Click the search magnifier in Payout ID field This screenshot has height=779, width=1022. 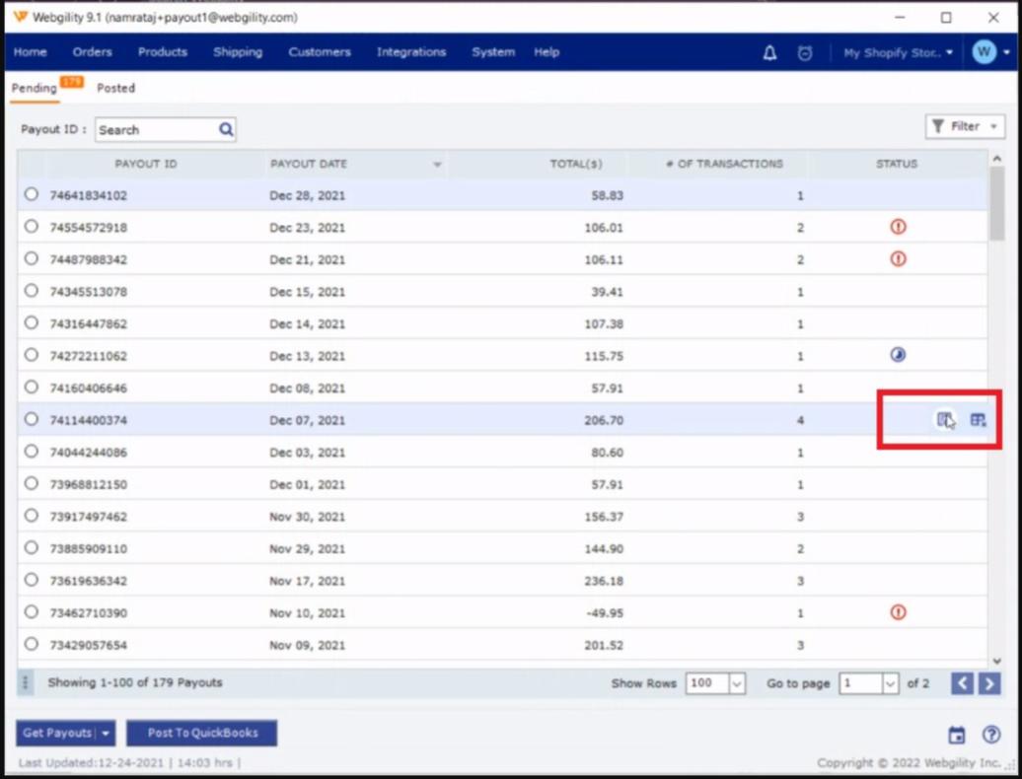(226, 129)
